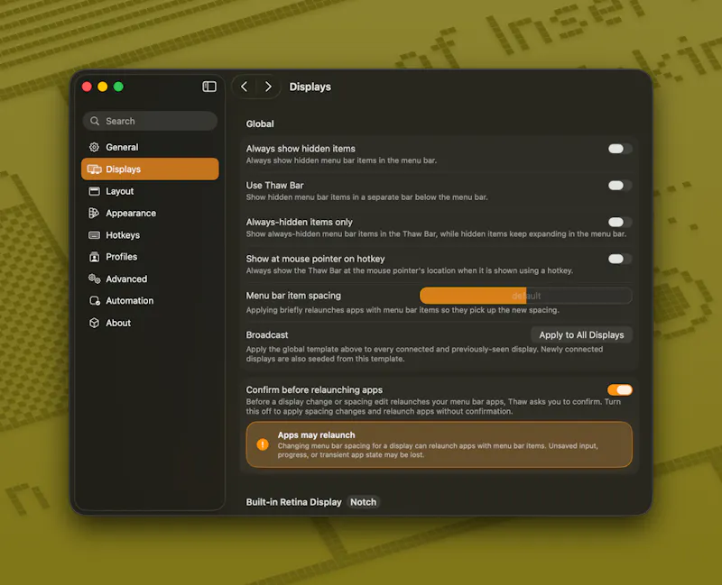Click the Global section heading

260,123
